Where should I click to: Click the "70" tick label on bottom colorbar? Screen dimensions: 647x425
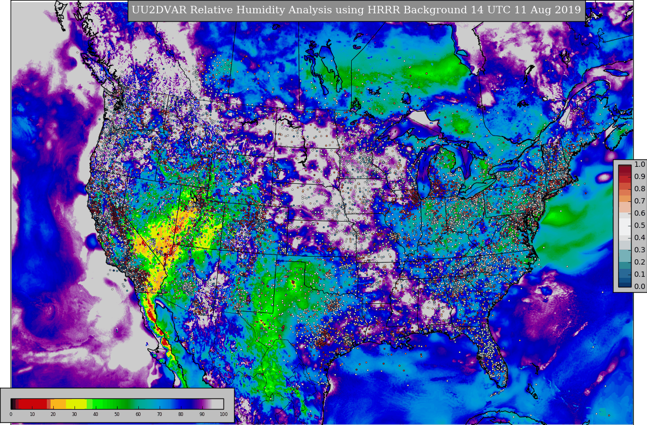point(160,414)
